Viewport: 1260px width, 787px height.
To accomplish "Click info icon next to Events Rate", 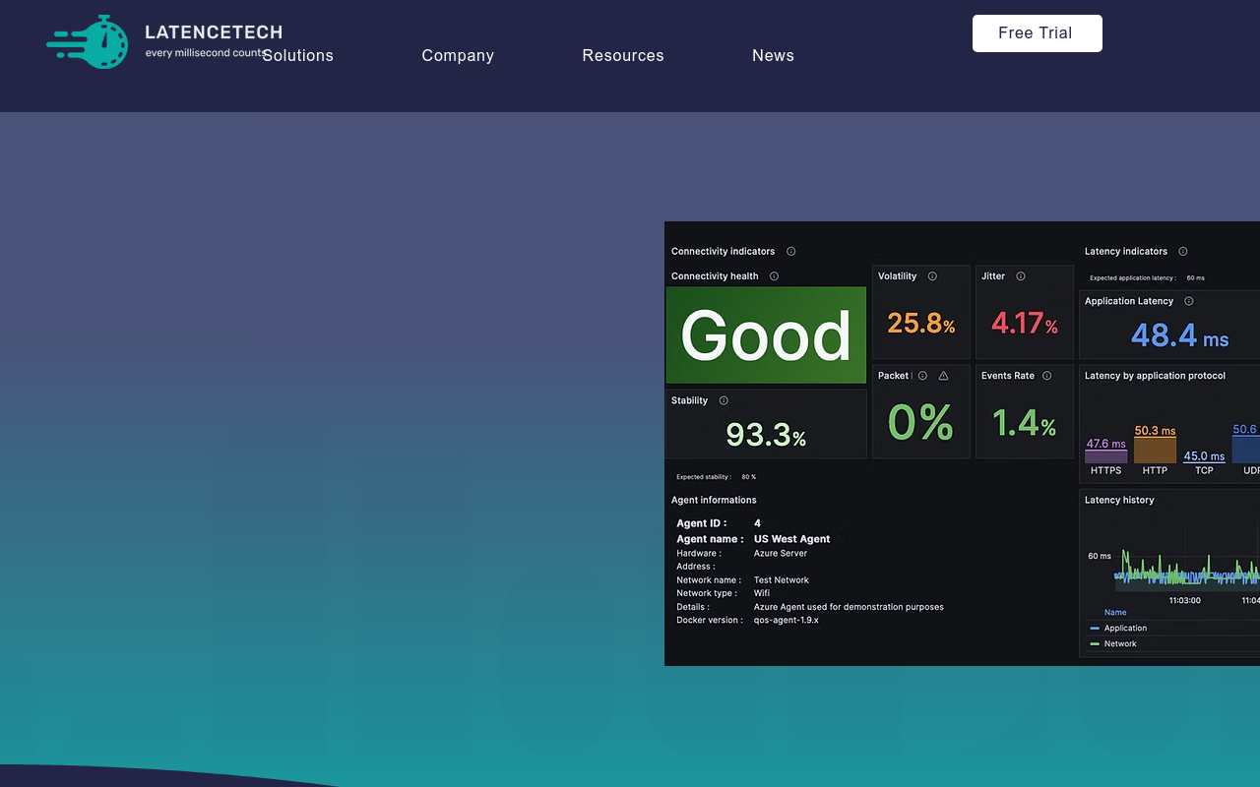I will 1046,376.
